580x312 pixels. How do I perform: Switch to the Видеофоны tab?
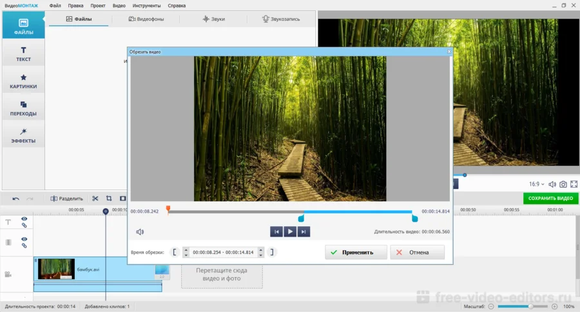coord(146,19)
